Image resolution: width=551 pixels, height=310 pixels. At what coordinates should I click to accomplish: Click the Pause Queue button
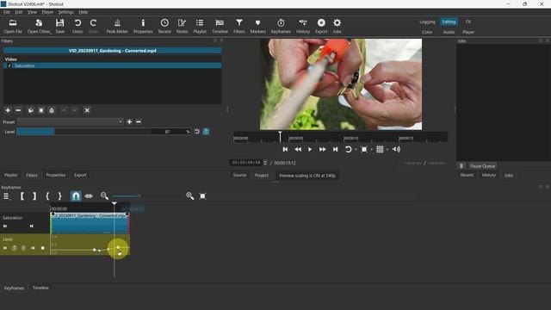click(482, 166)
